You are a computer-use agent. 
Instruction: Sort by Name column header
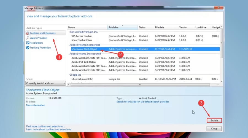tap(87, 27)
